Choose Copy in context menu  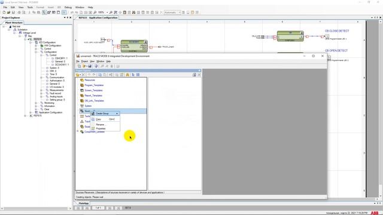tap(105, 119)
